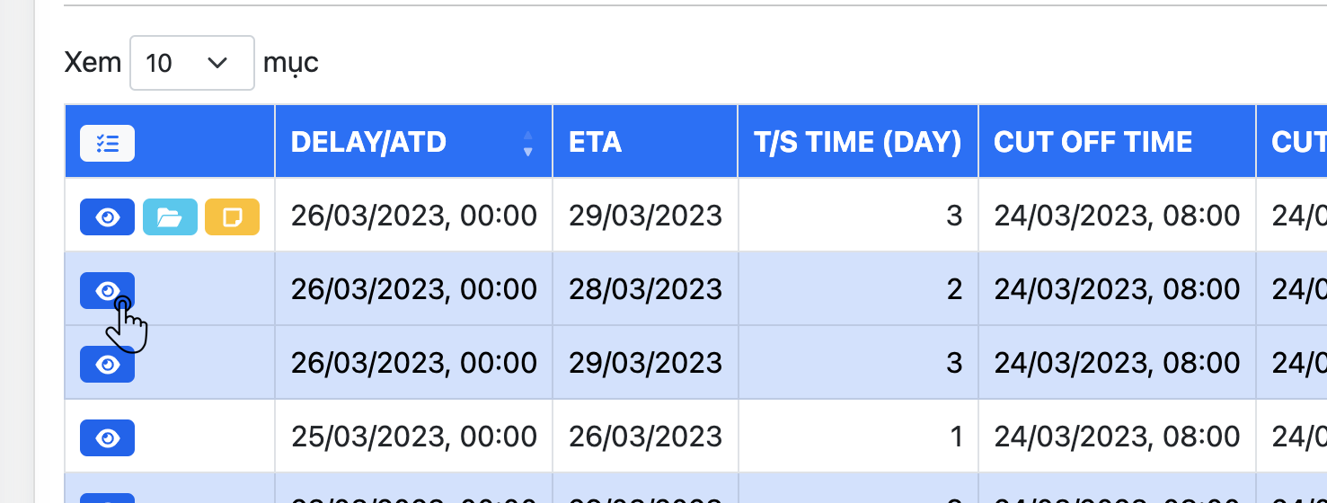Click eye button for 25/03/2023 departure row
The height and width of the screenshot is (503, 1327).
[107, 437]
